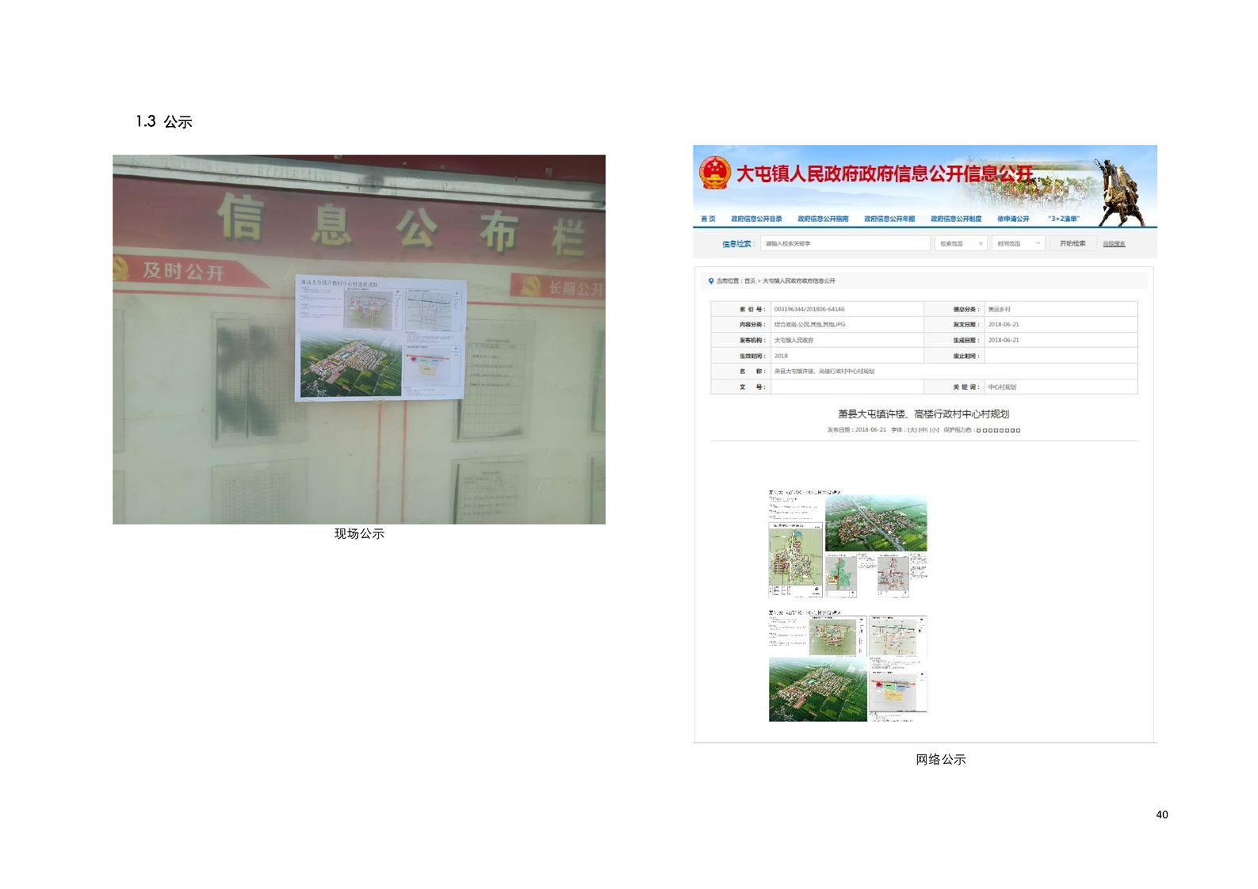This screenshot has height=889, width=1258.
Task: Pick the first eye-protection color swatch
Action: tap(979, 430)
